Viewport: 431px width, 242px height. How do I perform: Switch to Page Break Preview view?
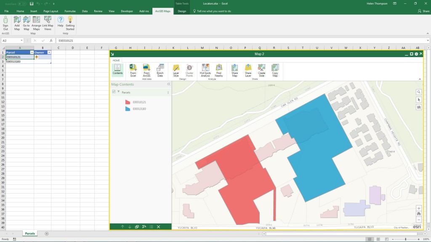click(x=387, y=239)
